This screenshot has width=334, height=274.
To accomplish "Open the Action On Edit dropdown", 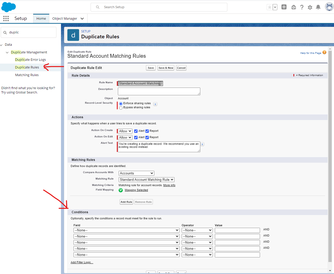I will coord(125,137).
